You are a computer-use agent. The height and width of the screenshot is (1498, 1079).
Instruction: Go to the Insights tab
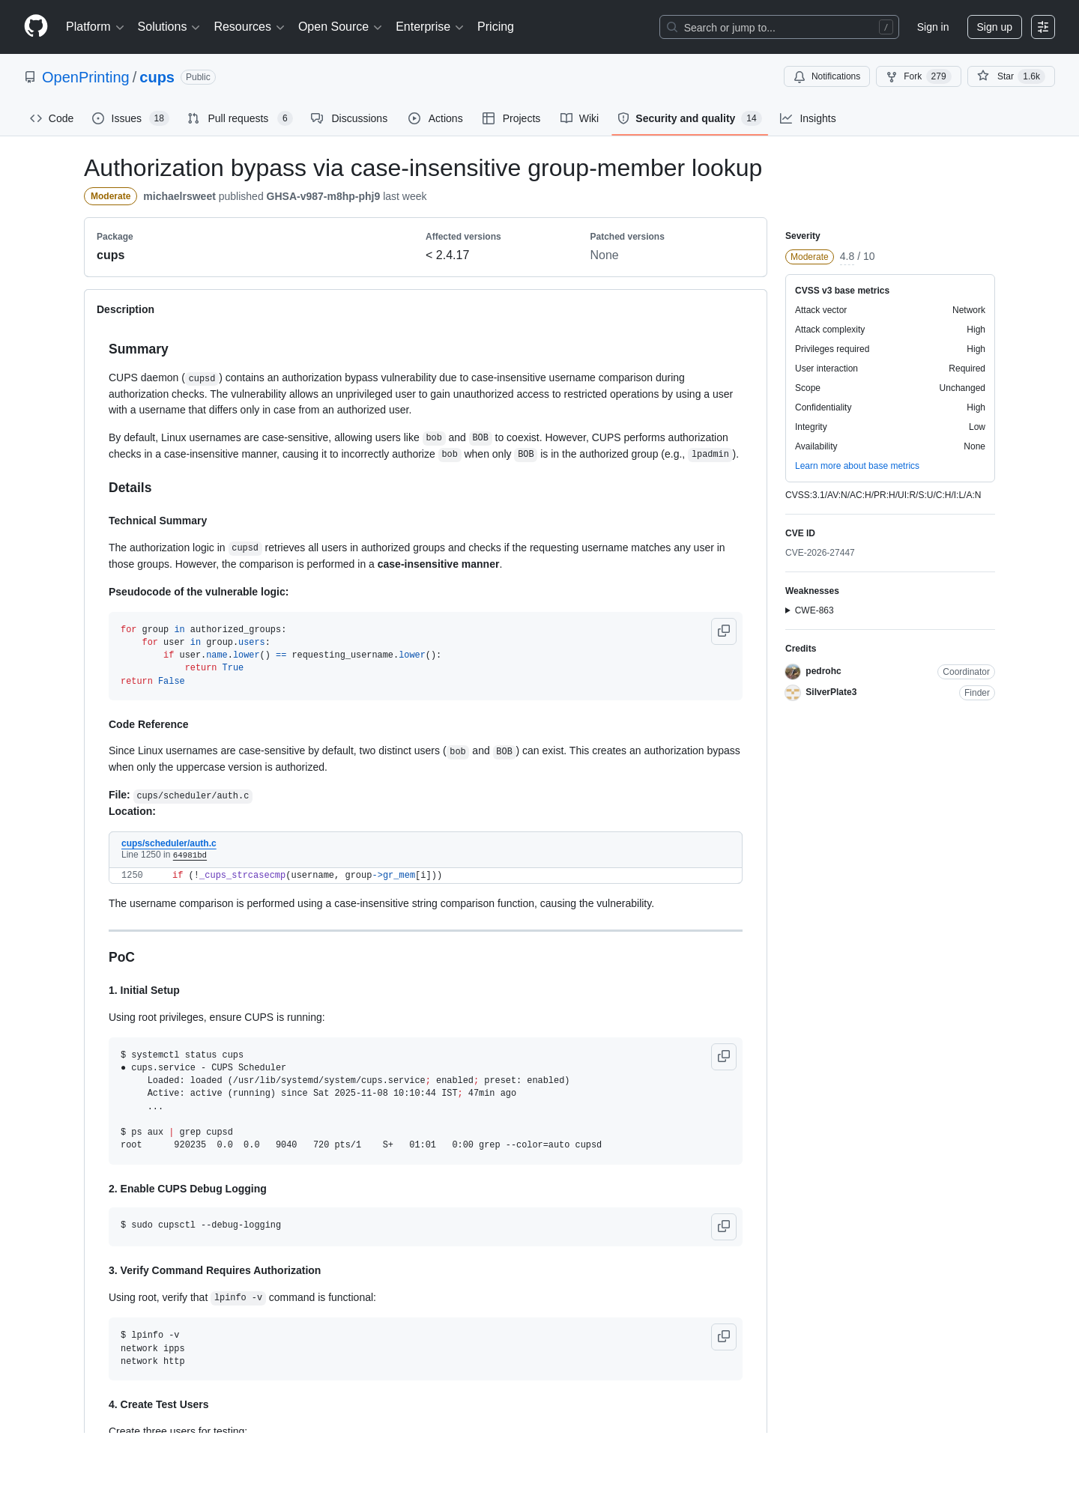click(x=808, y=118)
